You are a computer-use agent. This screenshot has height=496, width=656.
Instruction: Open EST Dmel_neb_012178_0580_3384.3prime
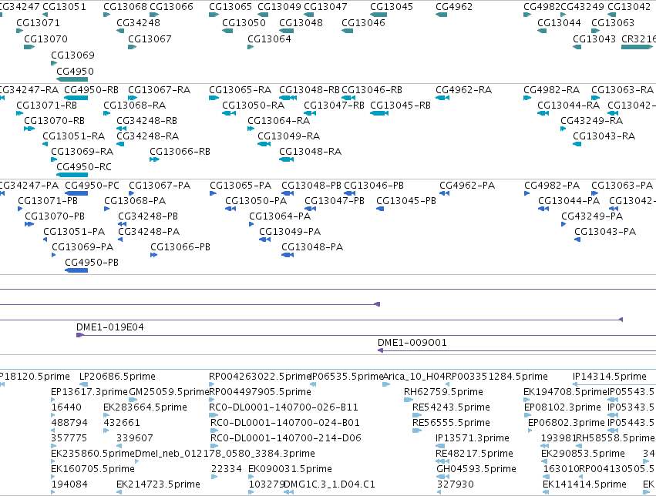click(x=225, y=454)
